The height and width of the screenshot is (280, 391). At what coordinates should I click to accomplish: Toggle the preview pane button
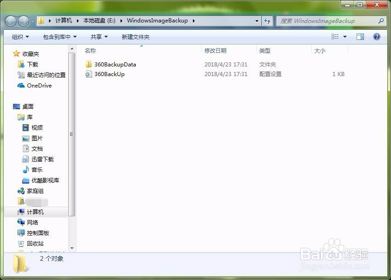360,37
